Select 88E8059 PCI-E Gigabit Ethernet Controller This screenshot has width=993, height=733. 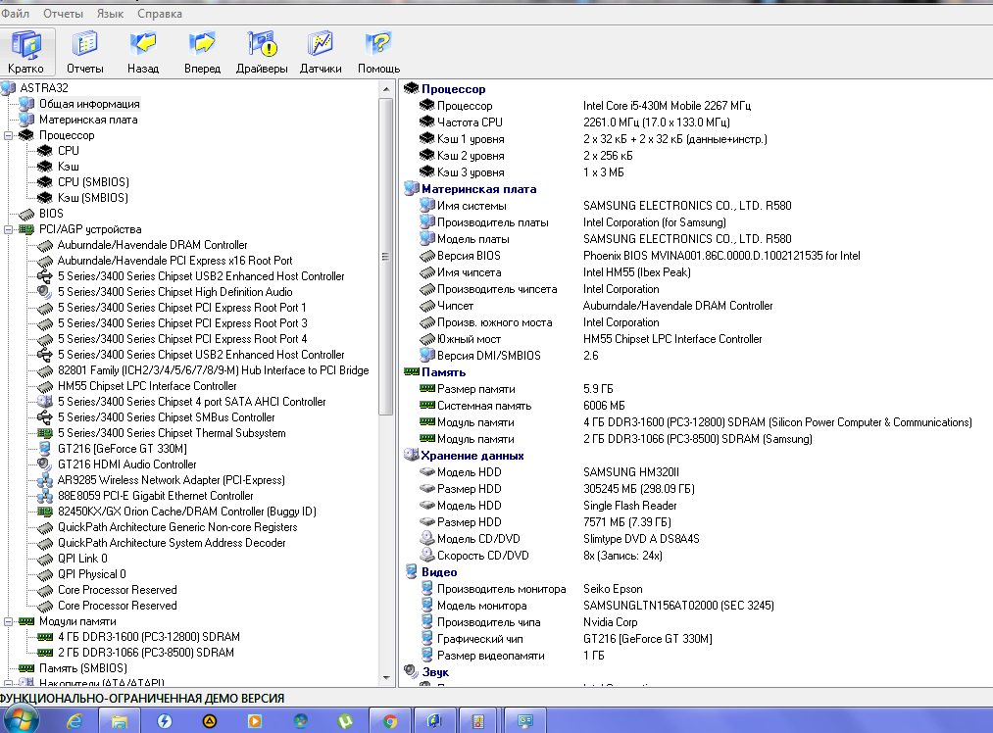pos(155,496)
